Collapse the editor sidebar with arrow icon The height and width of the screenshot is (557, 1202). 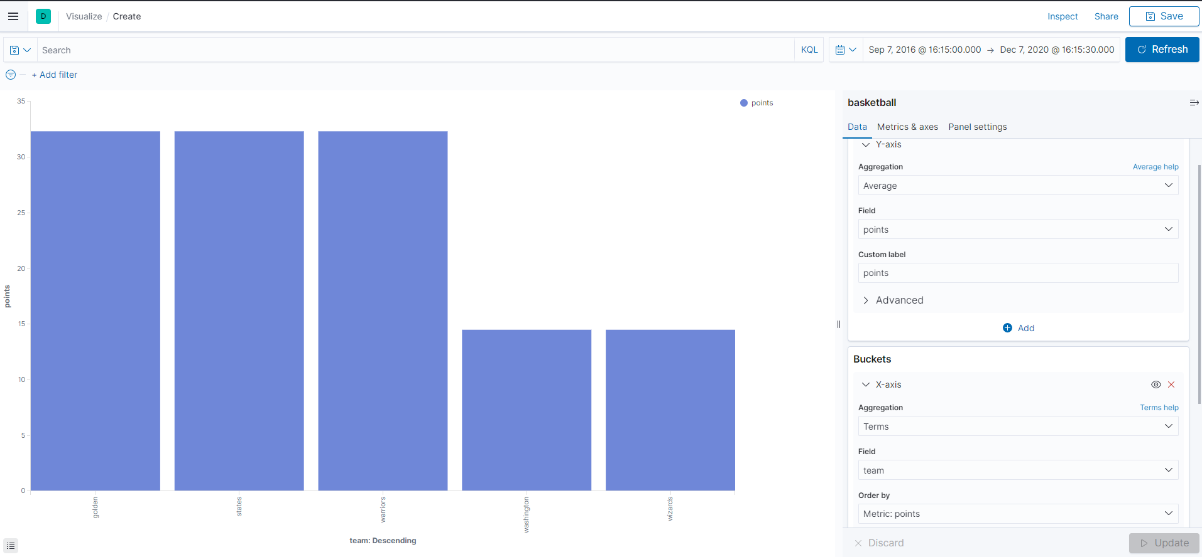point(1194,103)
